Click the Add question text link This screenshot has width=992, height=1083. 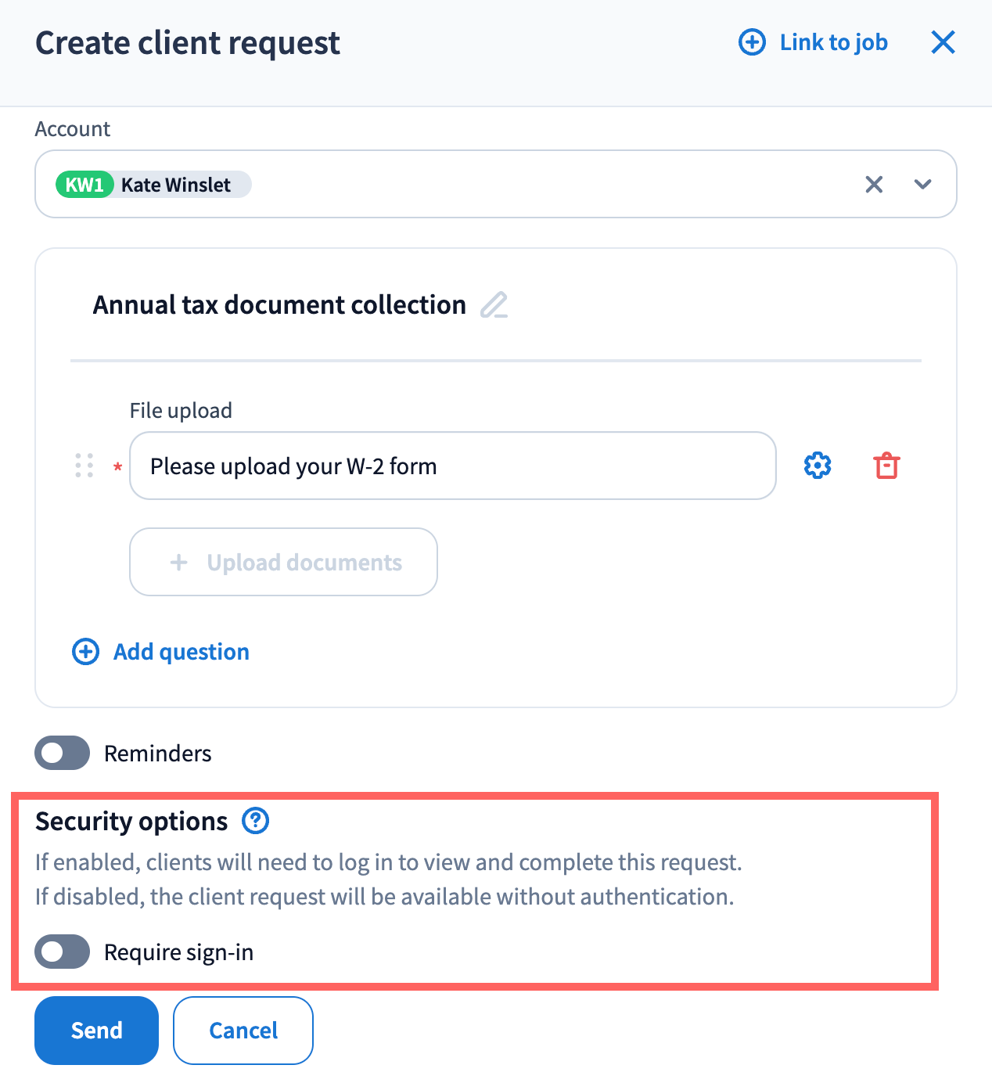point(182,652)
